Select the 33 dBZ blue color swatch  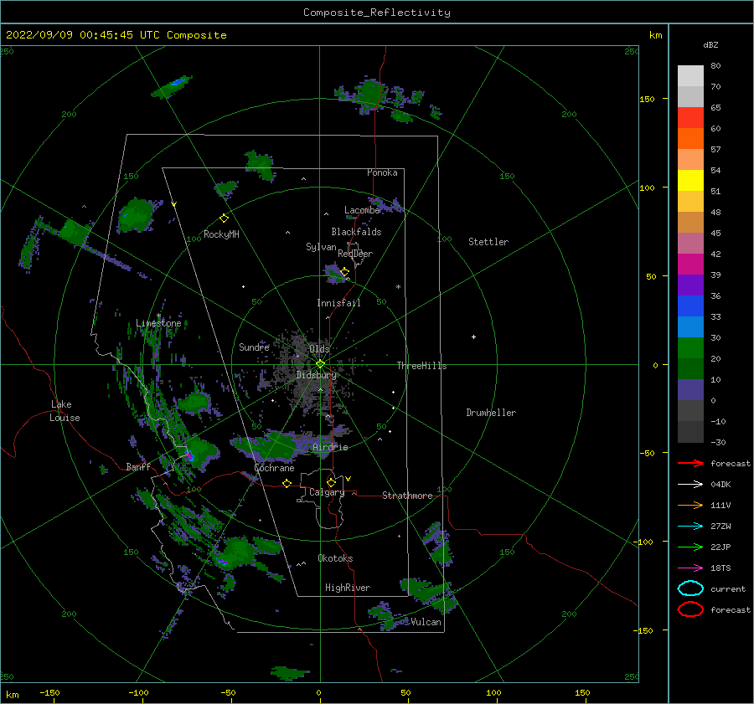[690, 306]
